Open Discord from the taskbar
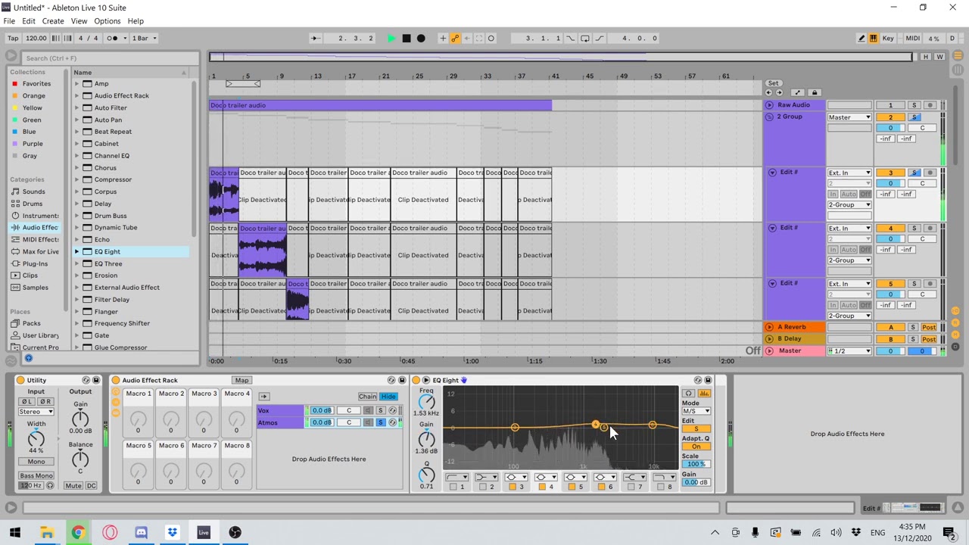Viewport: 969px width, 545px height. pyautogui.click(x=141, y=532)
